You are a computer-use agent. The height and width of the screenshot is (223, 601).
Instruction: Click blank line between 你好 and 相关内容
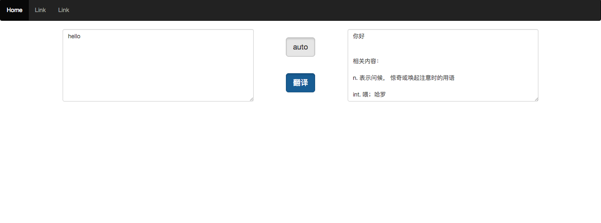[x=417, y=49]
